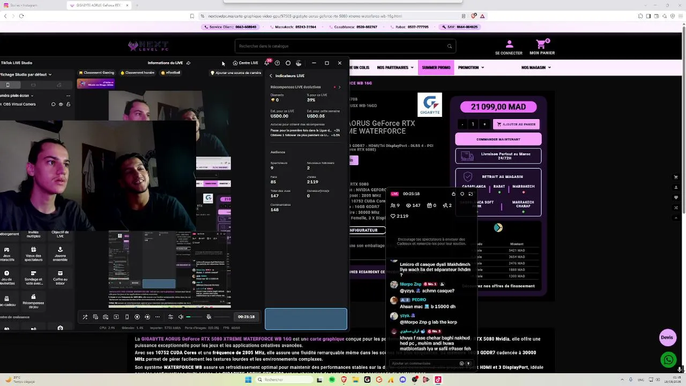Open the WhatsApp chat floating icon
Screen dimensions: 686x386
[x=668, y=360]
